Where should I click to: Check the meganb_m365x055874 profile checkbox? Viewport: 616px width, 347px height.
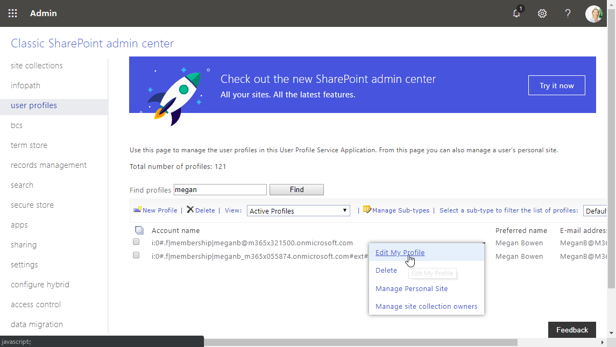pyautogui.click(x=136, y=255)
